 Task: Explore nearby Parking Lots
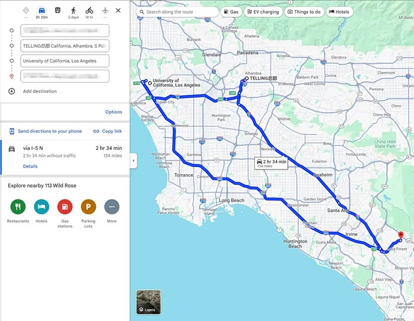[89, 207]
